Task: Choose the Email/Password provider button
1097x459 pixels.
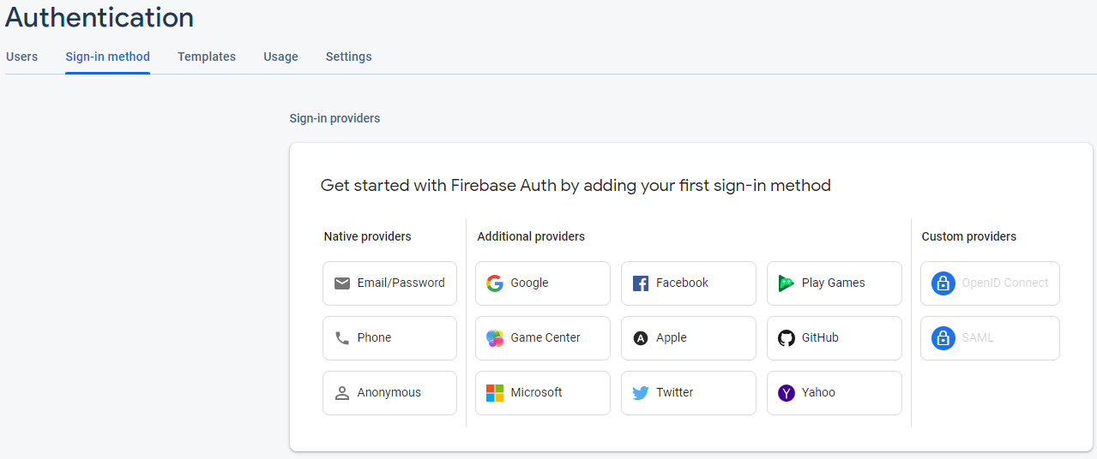Action: click(x=389, y=283)
